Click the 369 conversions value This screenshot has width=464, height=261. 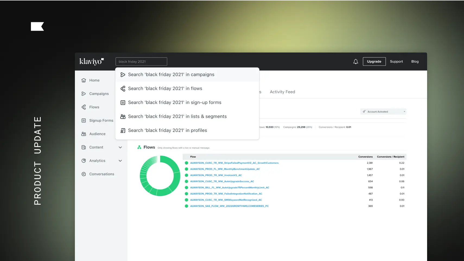click(370, 206)
